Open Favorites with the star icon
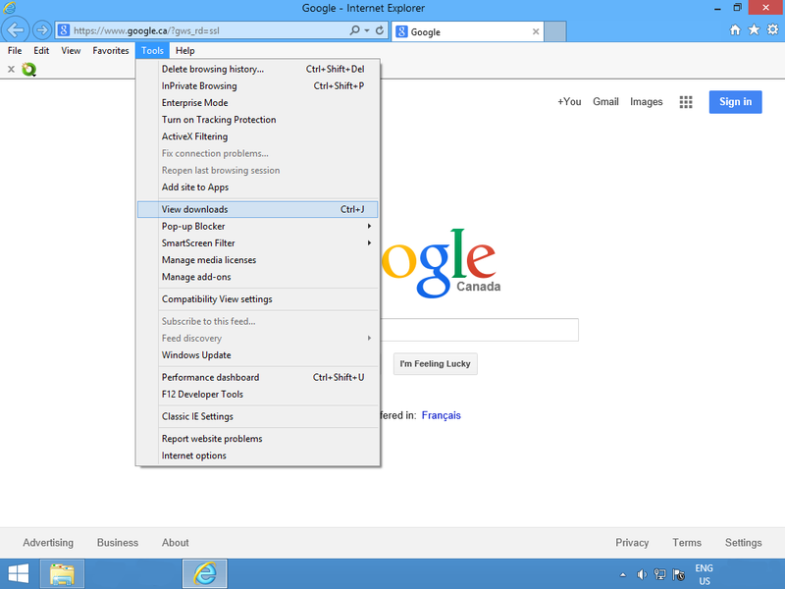 754,30
